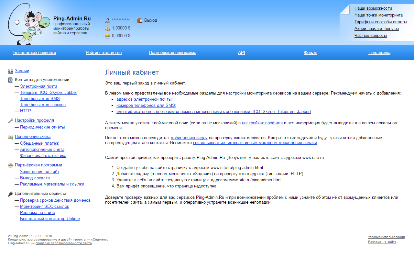Click the Личный кабинет heading
Screen dimensions: 414x259
pyautogui.click(x=132, y=73)
